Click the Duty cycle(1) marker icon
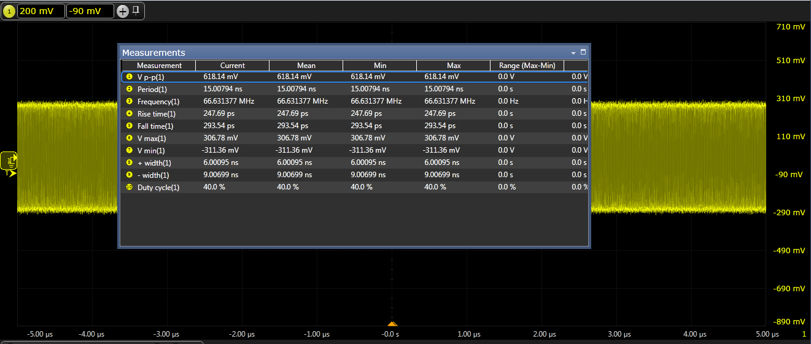The height and width of the screenshot is (344, 811). pos(129,187)
